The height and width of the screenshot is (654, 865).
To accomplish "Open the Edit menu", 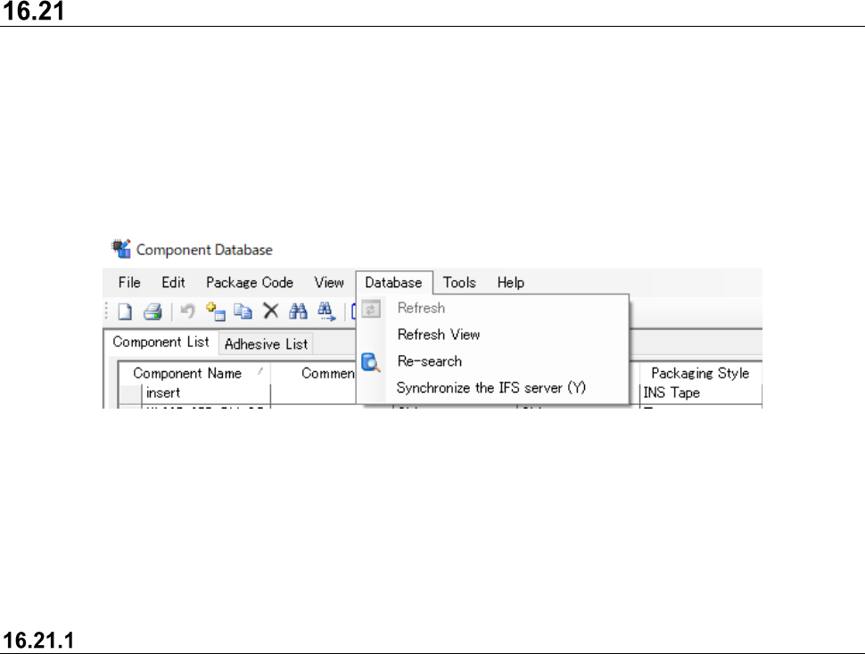I will coord(173,283).
